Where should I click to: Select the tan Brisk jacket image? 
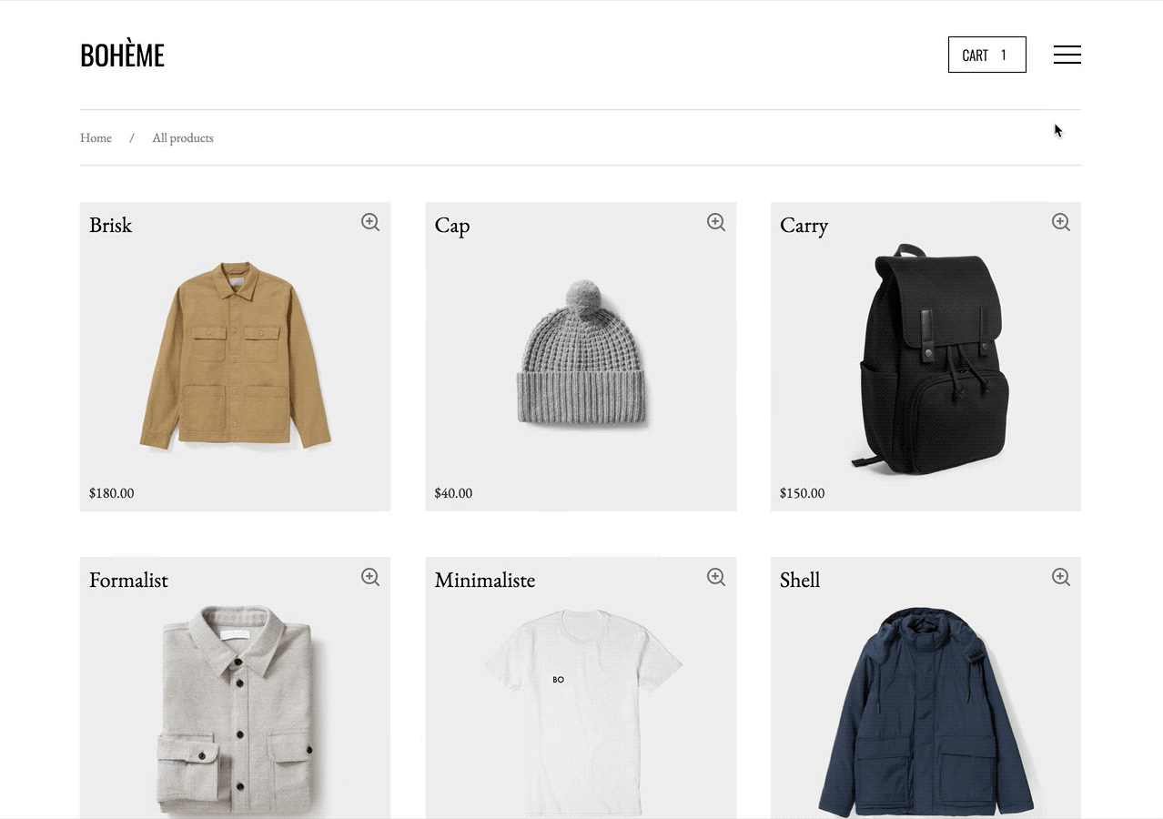point(235,355)
